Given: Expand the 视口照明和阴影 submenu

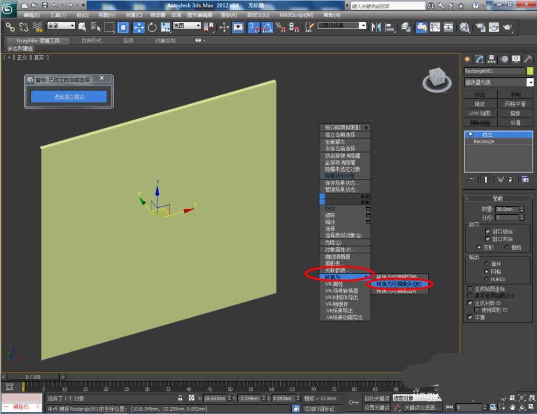Looking at the screenshot, I should click(x=345, y=127).
